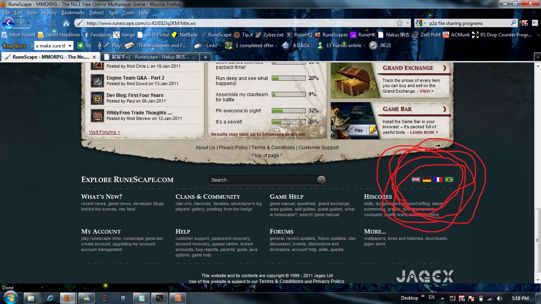Click the network signal tray icon
The width and height of the screenshot is (541, 304).
pyautogui.click(x=490, y=298)
